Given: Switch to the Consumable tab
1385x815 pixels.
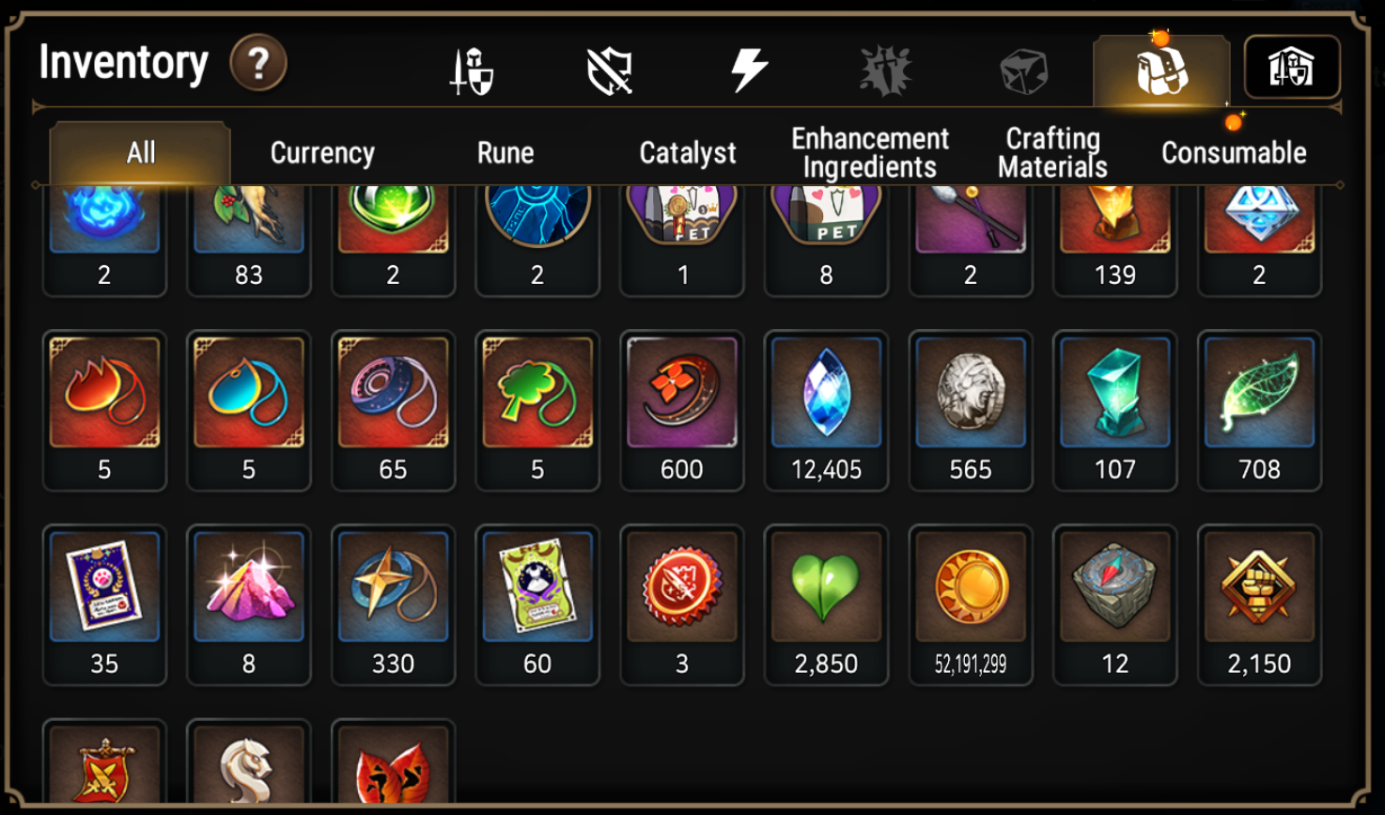Looking at the screenshot, I should [x=1234, y=152].
